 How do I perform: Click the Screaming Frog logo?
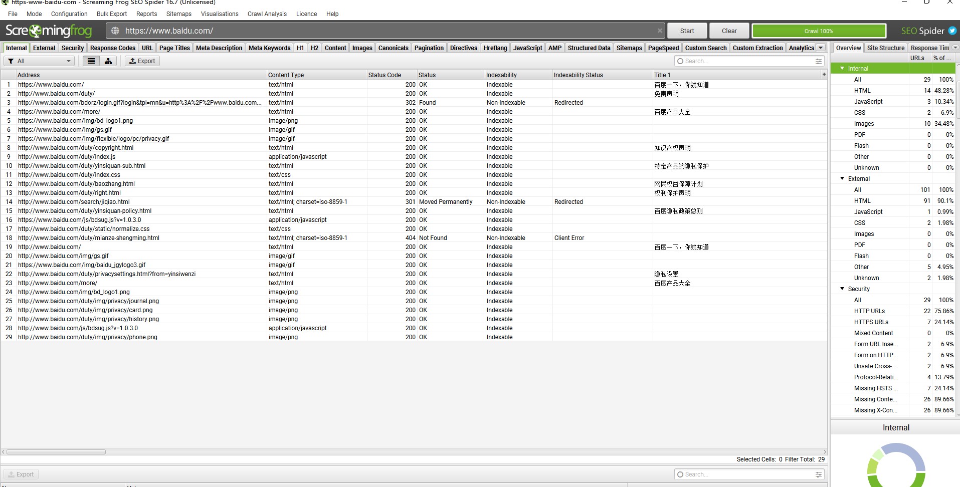click(49, 31)
